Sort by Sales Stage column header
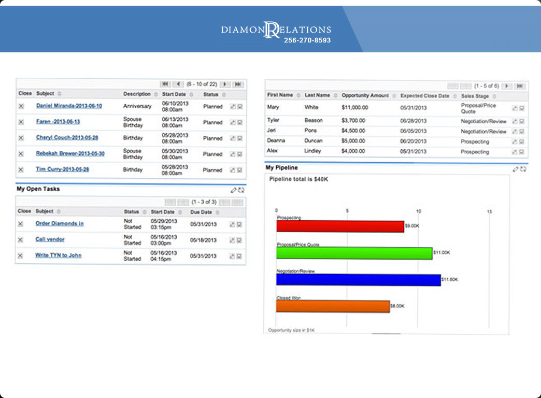 coord(475,96)
